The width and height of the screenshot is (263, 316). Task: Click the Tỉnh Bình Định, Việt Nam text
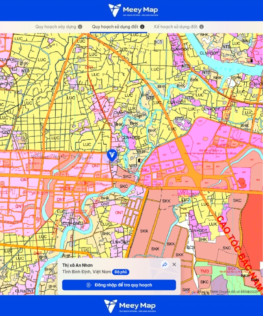click(x=86, y=272)
